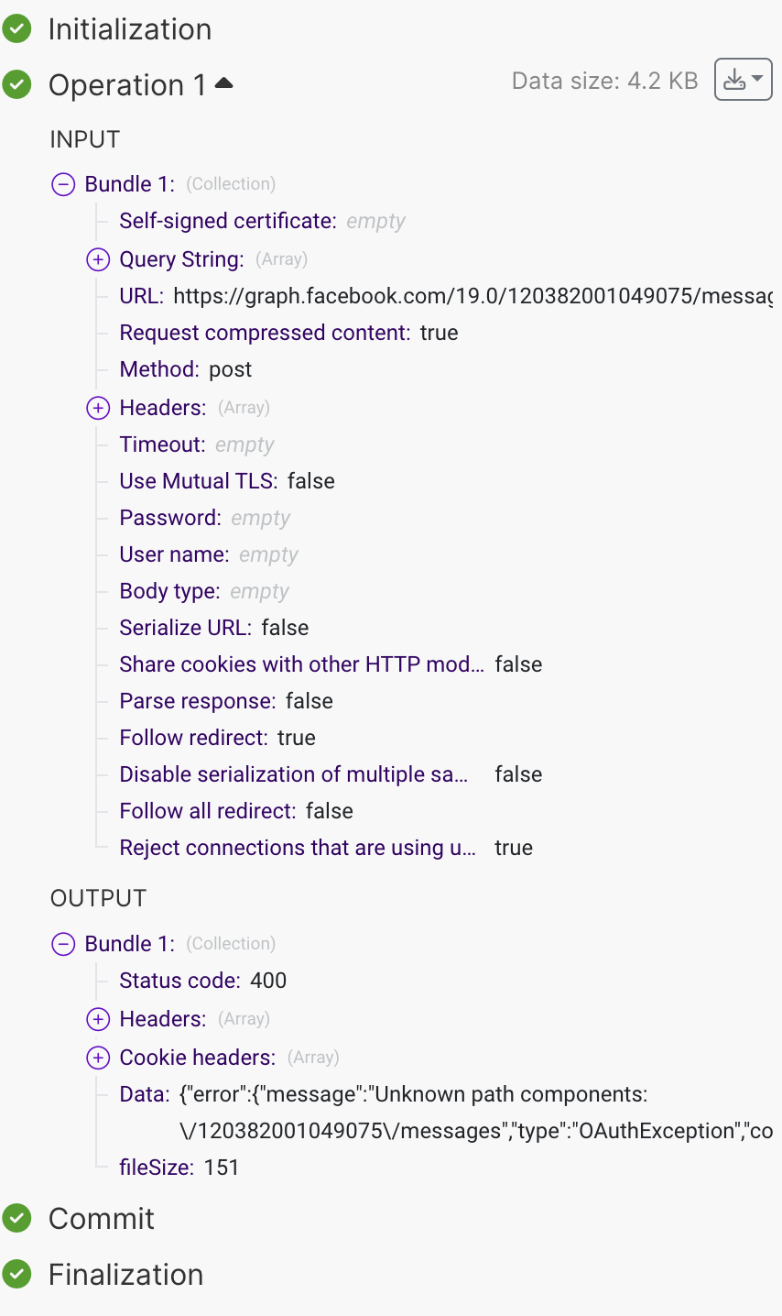Screen dimensions: 782x1316
Task: Select the fileSize 151 entry
Action: click(179, 1168)
